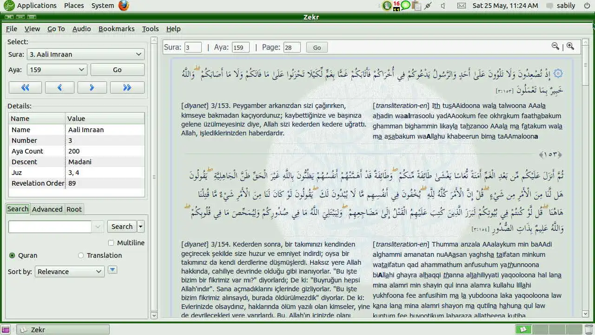This screenshot has width=595, height=335.
Task: Click the Zekr taskbar button
Action: point(63,329)
